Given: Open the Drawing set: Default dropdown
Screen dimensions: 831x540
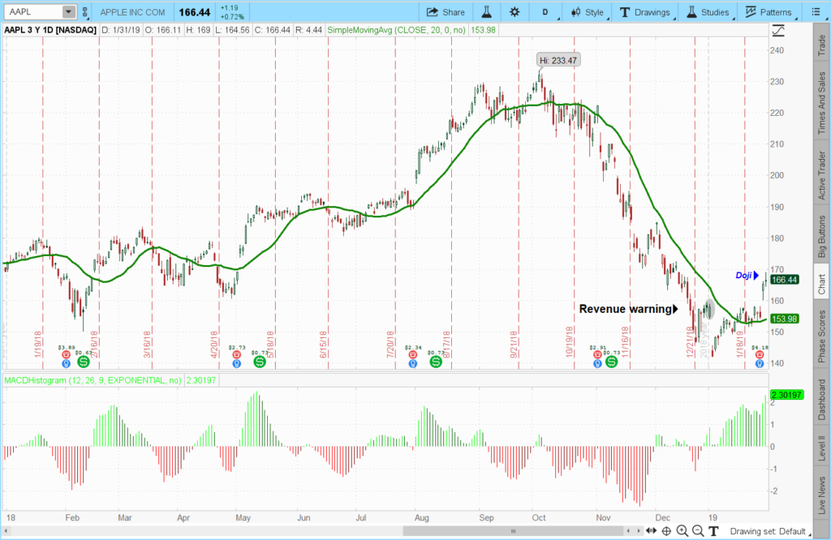Looking at the screenshot, I should pyautogui.click(x=769, y=531).
